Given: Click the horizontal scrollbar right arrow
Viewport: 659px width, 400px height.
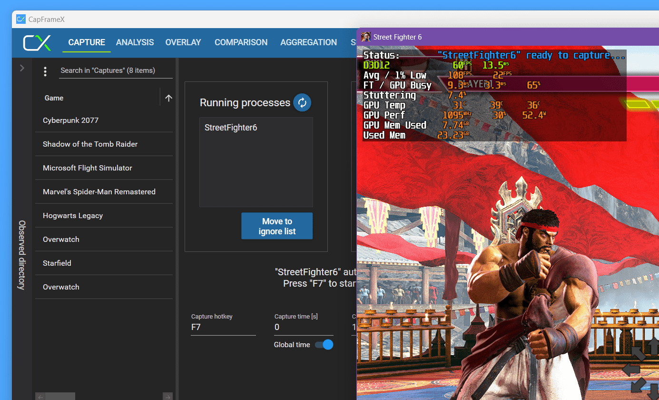Looking at the screenshot, I should 167,396.
